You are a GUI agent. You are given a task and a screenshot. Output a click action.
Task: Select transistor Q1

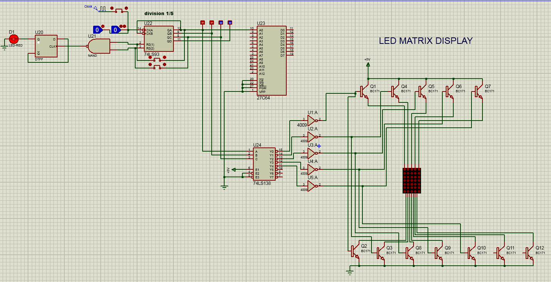(364, 92)
